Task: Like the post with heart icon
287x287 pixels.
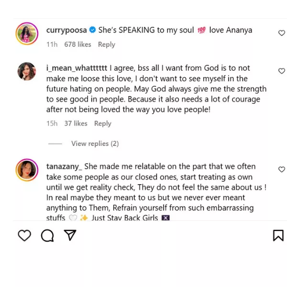Action: pyautogui.click(x=24, y=235)
